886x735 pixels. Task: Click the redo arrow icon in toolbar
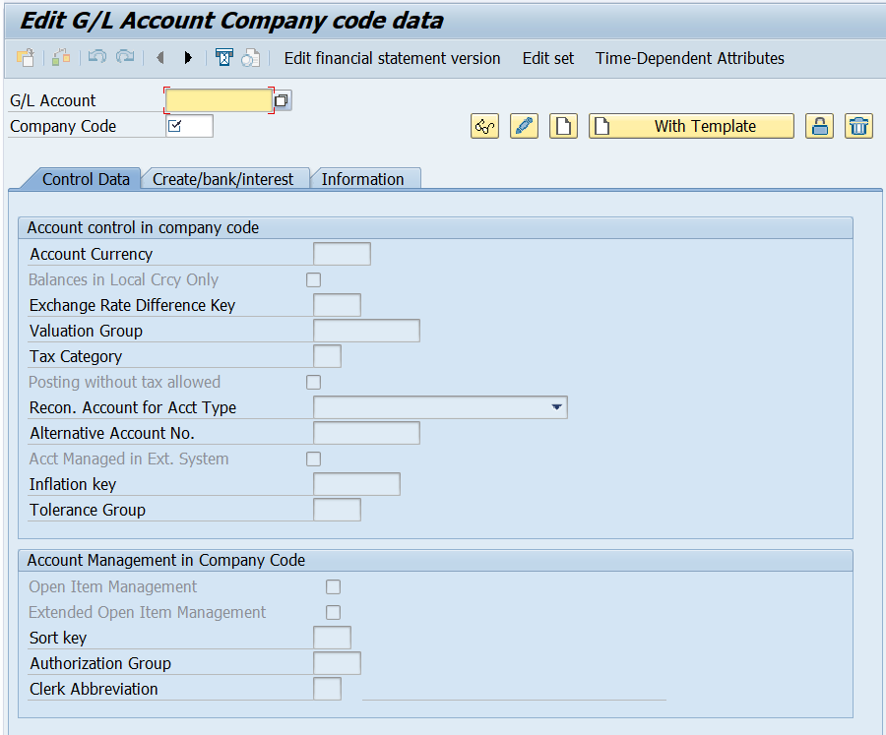click(125, 57)
